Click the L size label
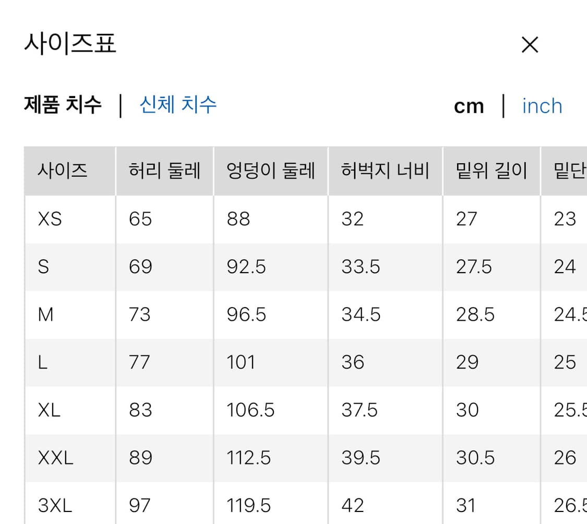587x524 pixels. [x=44, y=362]
